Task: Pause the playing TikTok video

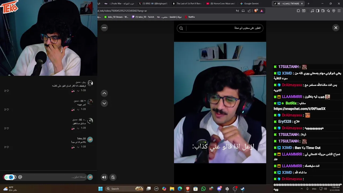Action: coord(220,102)
